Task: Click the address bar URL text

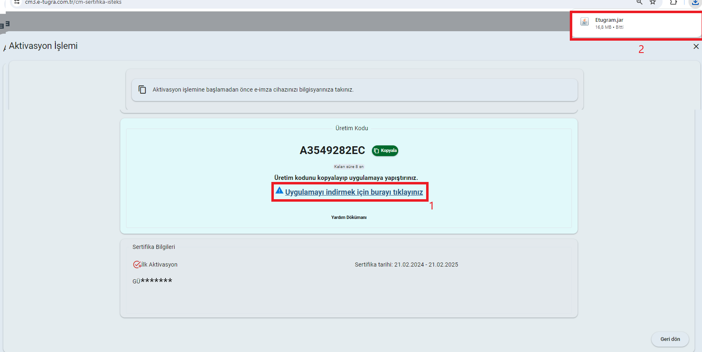Action: (x=73, y=2)
